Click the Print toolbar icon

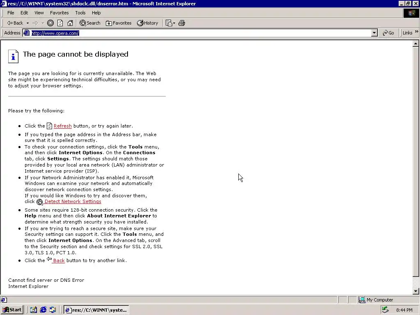(182, 23)
